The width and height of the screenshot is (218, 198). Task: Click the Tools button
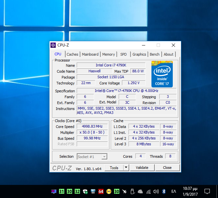click(114, 168)
